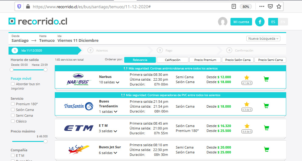Bookmark this page with the star icon
The height and width of the screenshot is (161, 302).
click(279, 7)
